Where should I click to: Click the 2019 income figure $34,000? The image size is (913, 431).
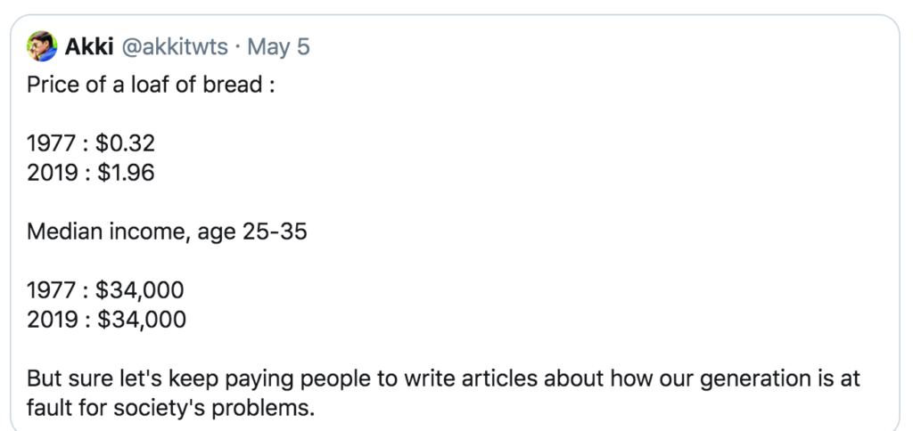point(142,320)
